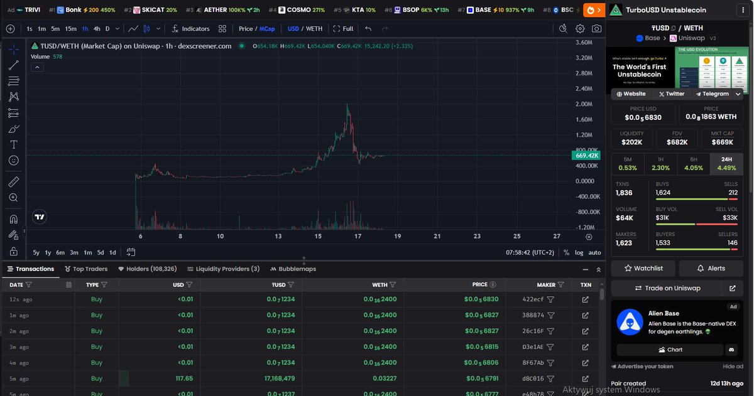Undo the last chart action
Screen dimensions: 754x396
[368, 29]
